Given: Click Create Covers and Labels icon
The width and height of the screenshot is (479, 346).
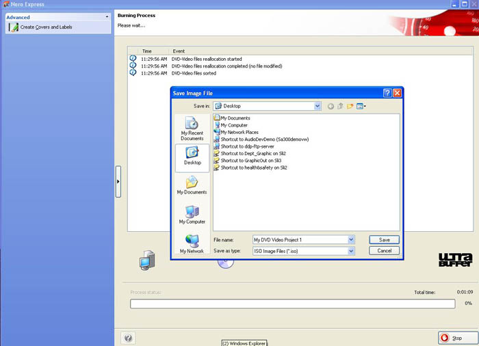Looking at the screenshot, I should coord(13,27).
